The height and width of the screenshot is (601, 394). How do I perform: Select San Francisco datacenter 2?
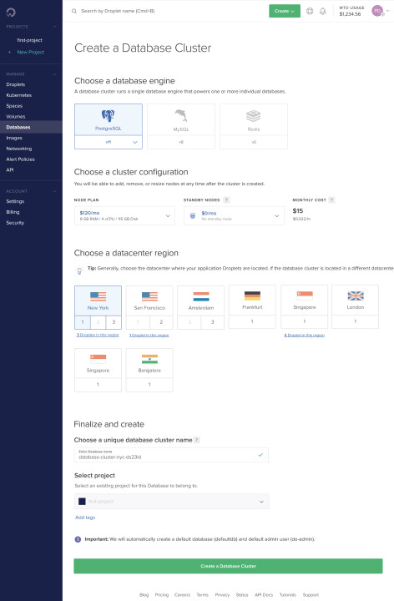[161, 322]
